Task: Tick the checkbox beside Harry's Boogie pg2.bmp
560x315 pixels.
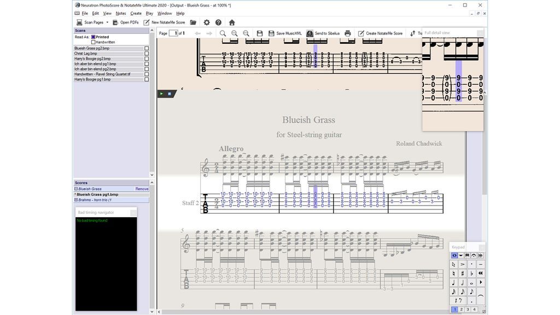Action: [145, 59]
